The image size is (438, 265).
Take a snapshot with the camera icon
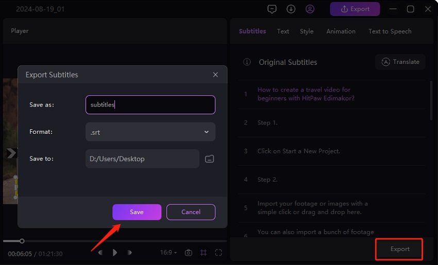click(x=189, y=253)
